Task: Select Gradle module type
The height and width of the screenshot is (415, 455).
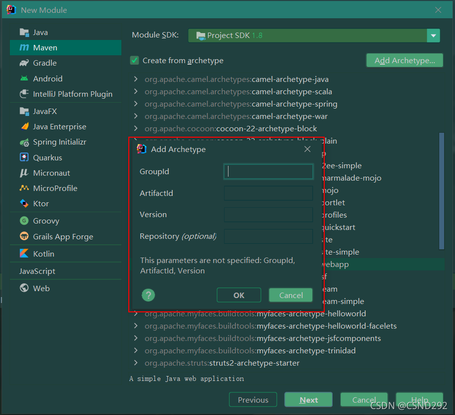Action: (x=66, y=63)
